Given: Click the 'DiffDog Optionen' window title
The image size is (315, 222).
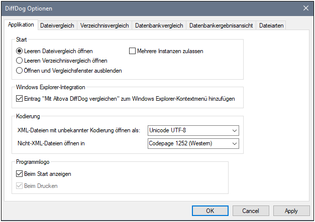Looking at the screenshot, I should pos(29,9).
